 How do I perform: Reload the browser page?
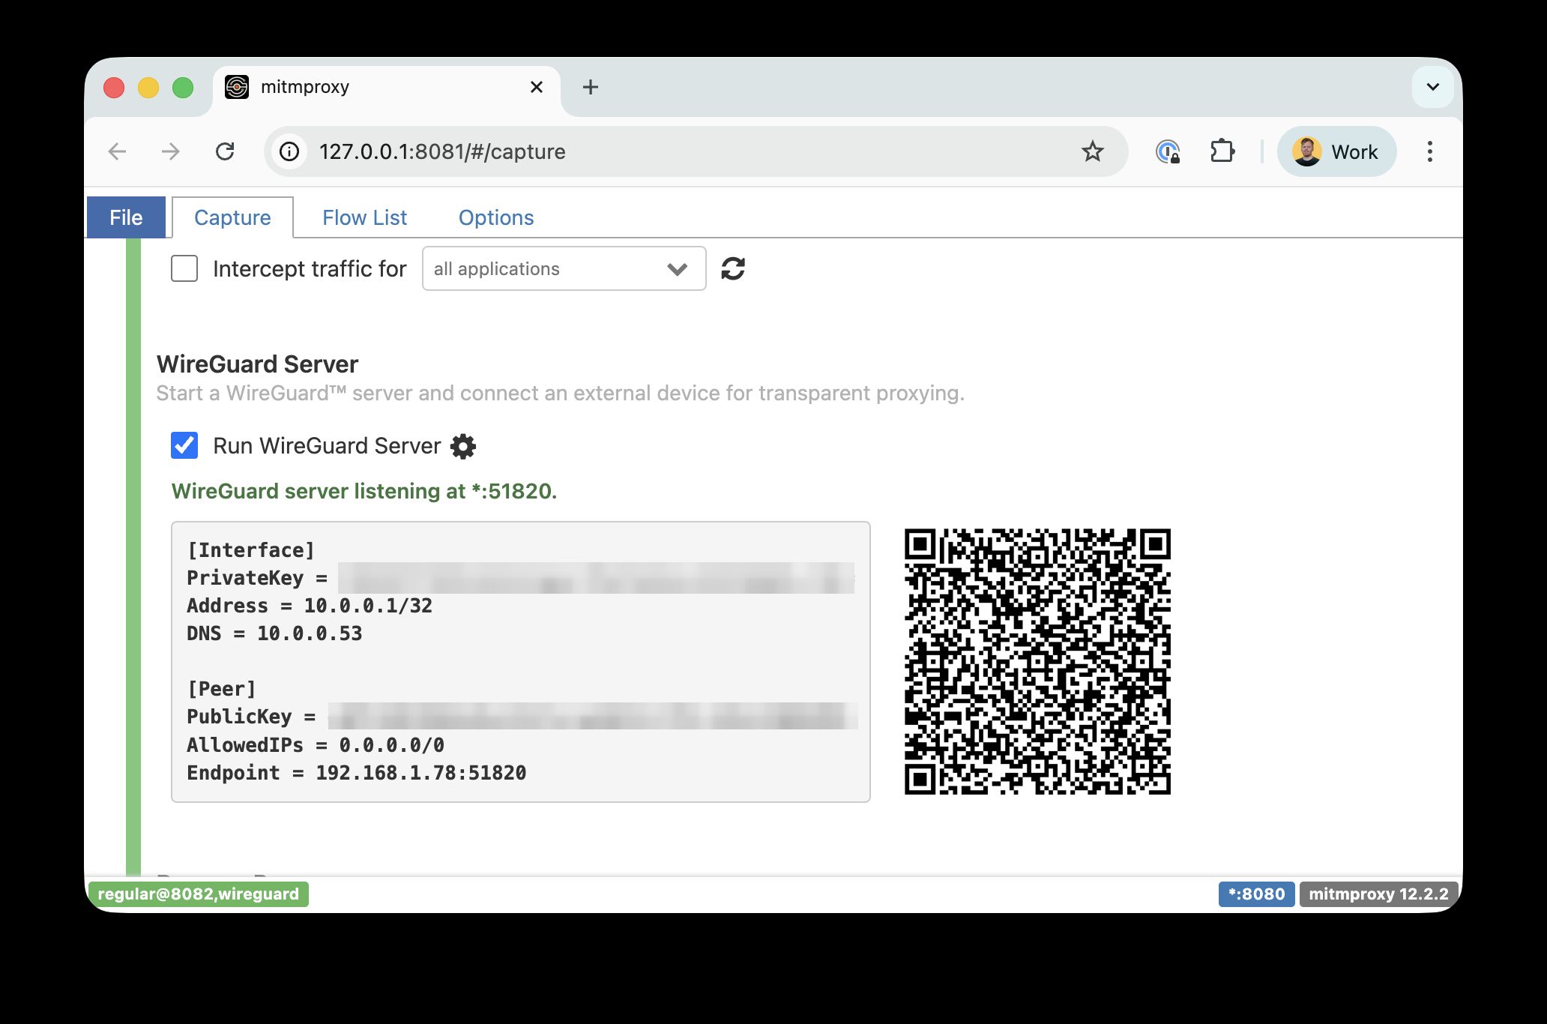pos(225,151)
